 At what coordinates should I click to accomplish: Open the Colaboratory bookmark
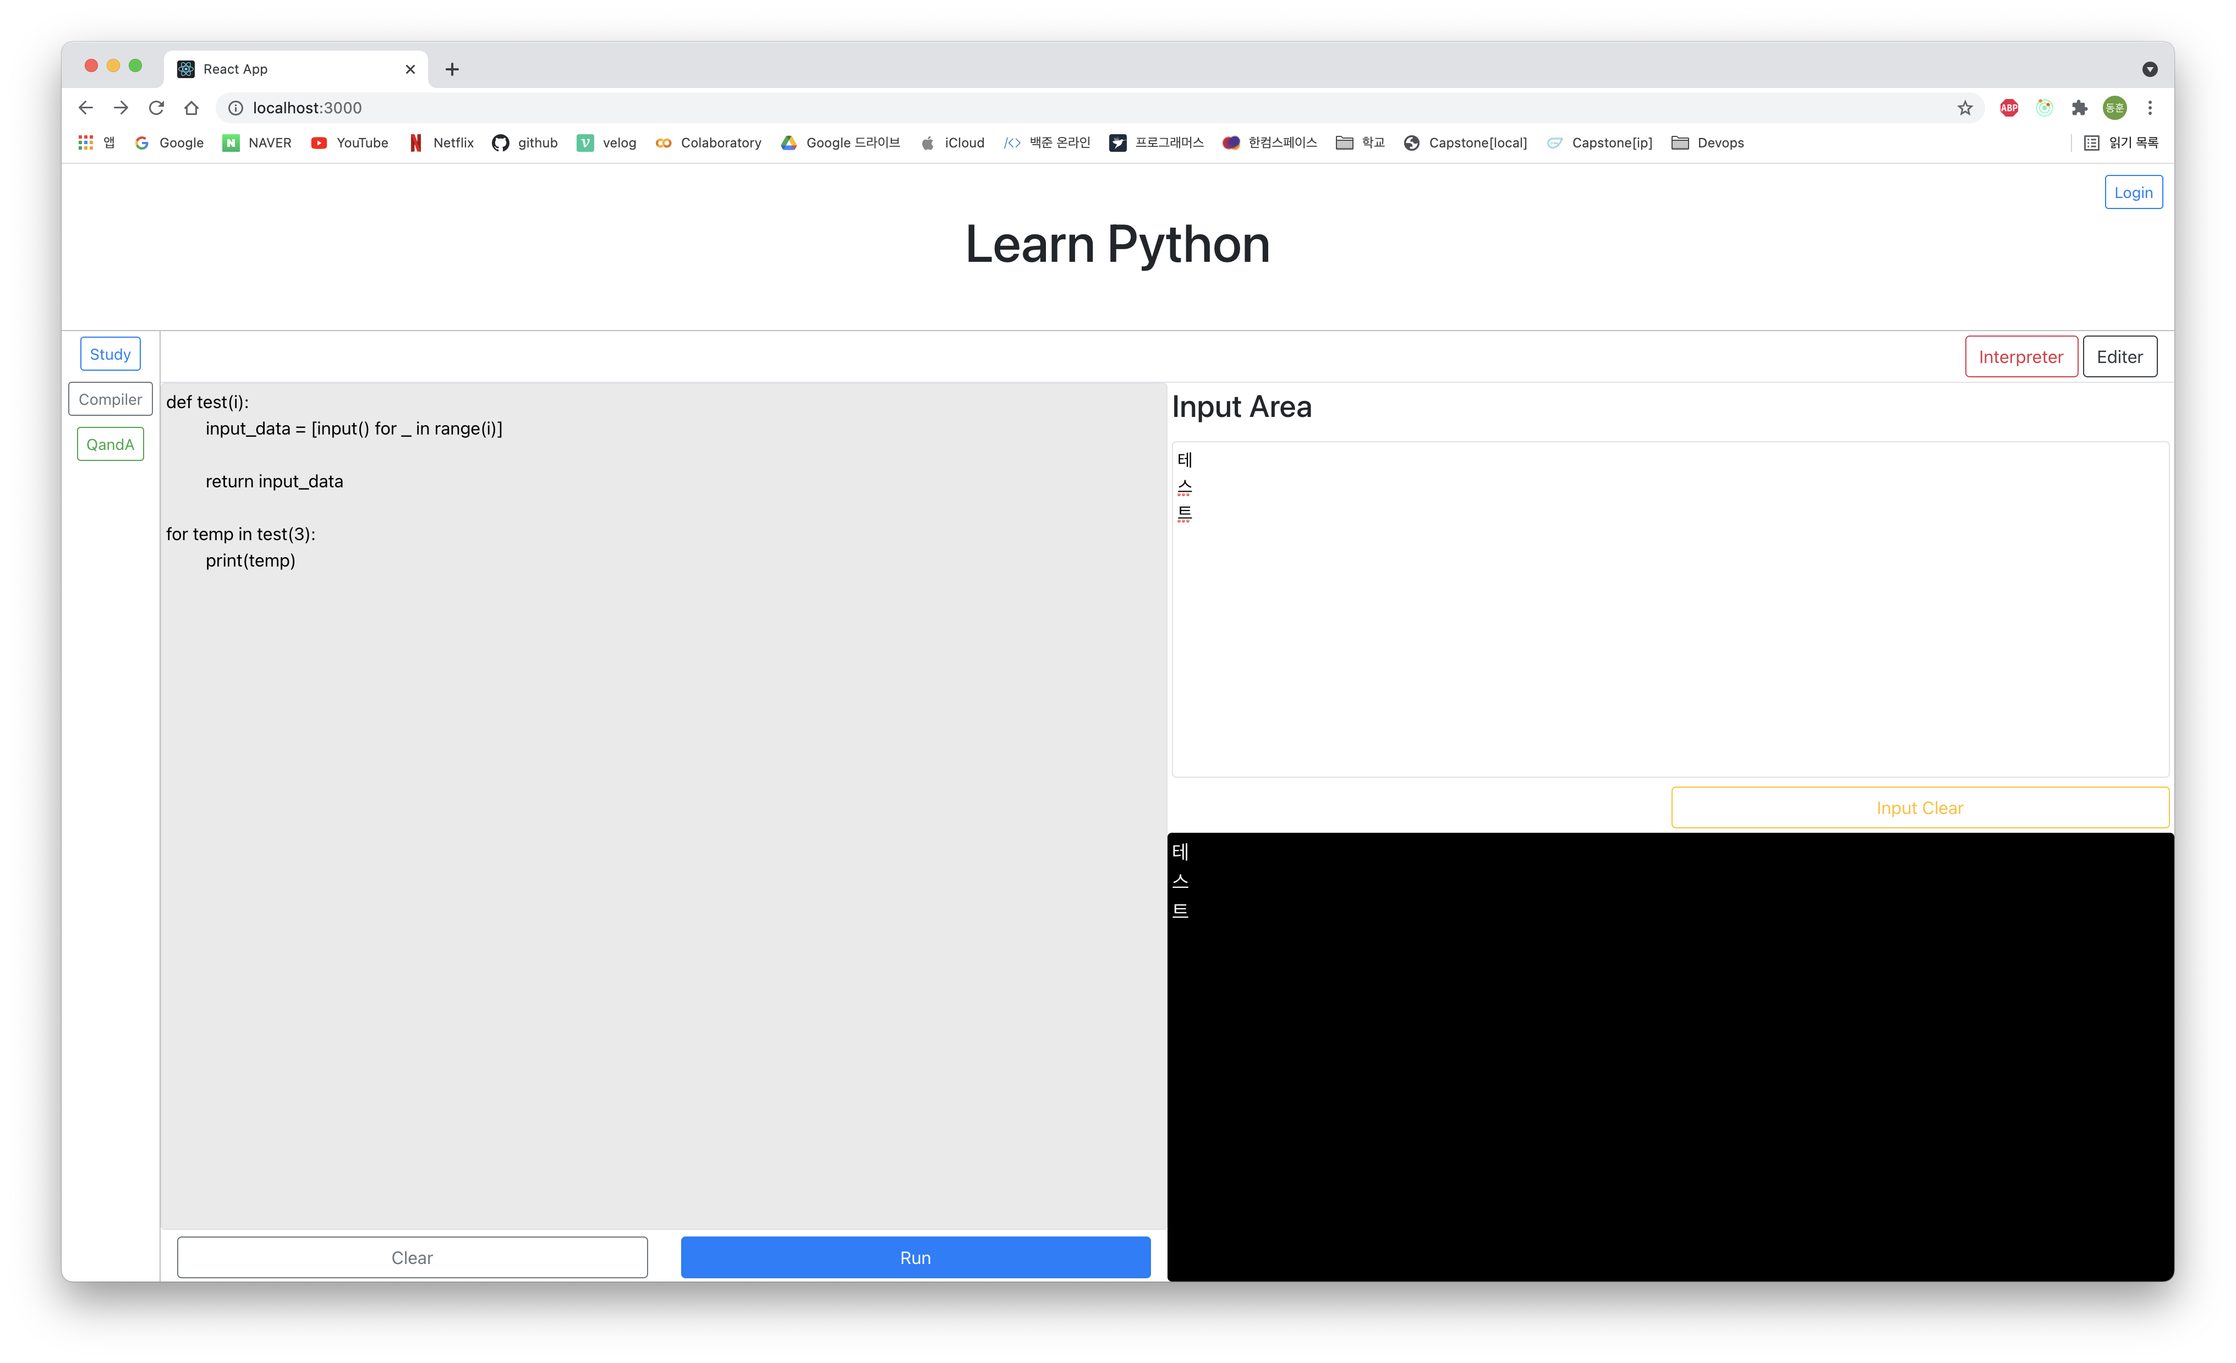(x=709, y=142)
